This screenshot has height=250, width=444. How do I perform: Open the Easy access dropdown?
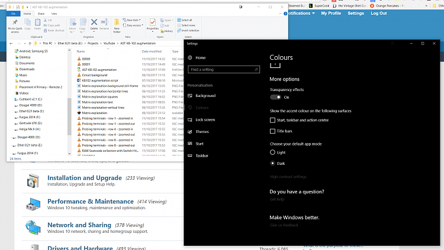tap(133, 25)
